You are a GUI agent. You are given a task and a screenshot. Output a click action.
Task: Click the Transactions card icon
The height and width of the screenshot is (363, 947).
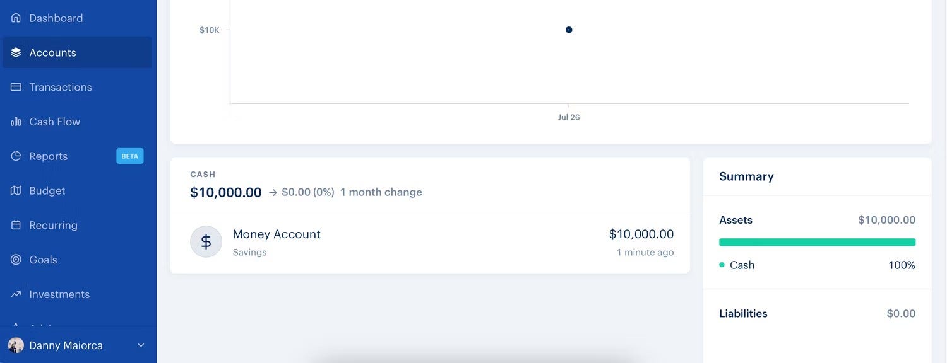click(16, 87)
